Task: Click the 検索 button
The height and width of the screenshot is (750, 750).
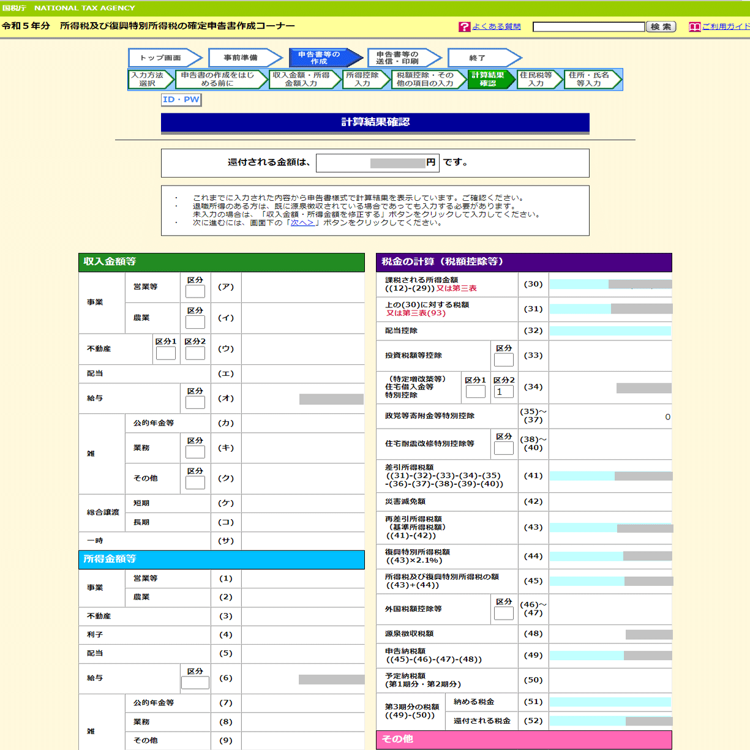Action: (x=661, y=27)
